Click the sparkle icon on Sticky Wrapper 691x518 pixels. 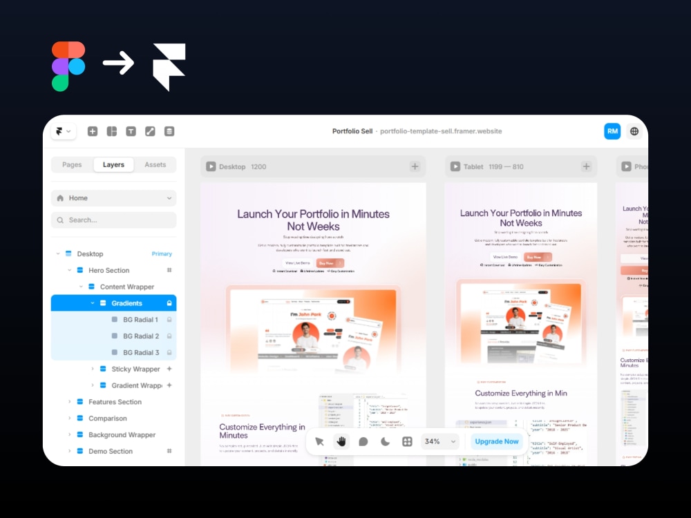tap(169, 369)
